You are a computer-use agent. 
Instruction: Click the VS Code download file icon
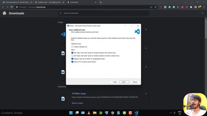point(63,34)
